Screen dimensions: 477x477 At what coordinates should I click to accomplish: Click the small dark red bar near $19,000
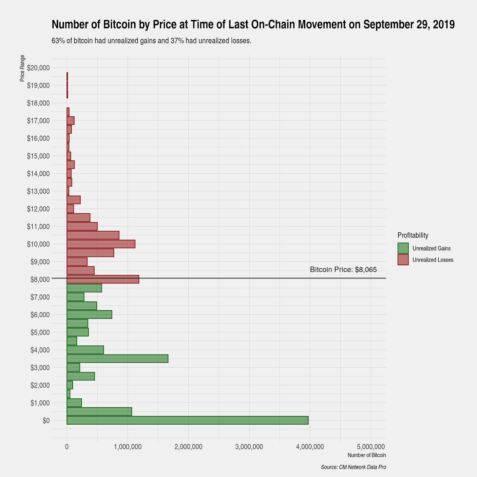67,85
